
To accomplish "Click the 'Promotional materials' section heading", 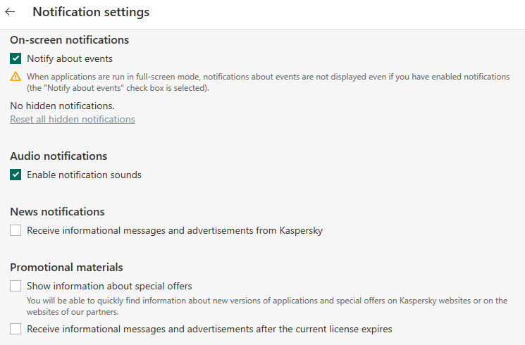I will (66, 268).
